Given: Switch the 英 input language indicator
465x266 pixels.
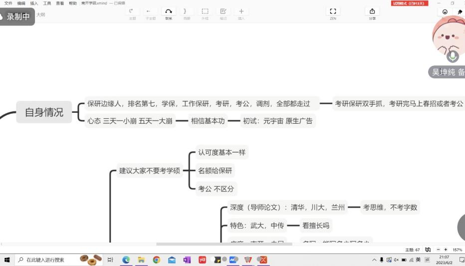Looking at the screenshot, I should point(418,260).
